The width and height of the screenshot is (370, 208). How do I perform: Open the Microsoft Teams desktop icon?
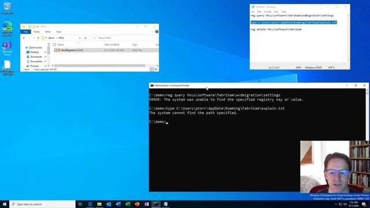point(7,49)
